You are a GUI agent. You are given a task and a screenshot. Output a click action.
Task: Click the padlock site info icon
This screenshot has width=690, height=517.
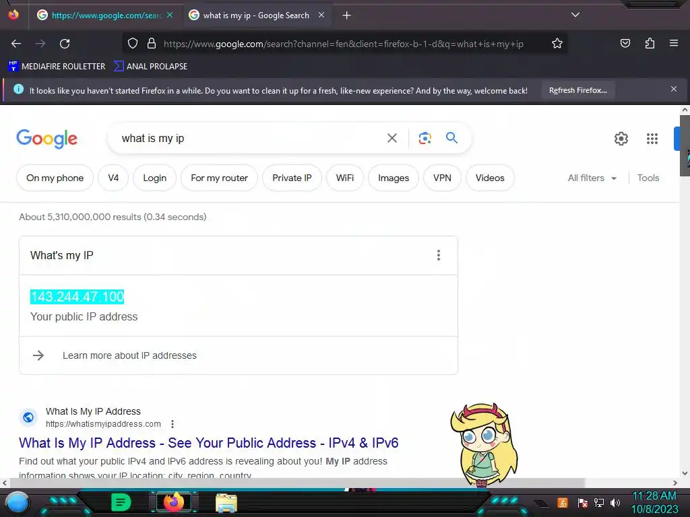pos(152,44)
